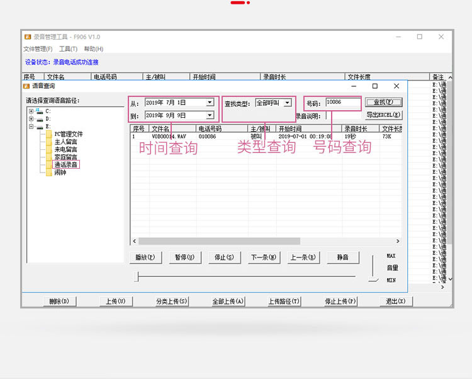Image resolution: width=472 pixels, height=379 pixels.
Task: Select the 家庭留言 folder
Action: coord(65,157)
